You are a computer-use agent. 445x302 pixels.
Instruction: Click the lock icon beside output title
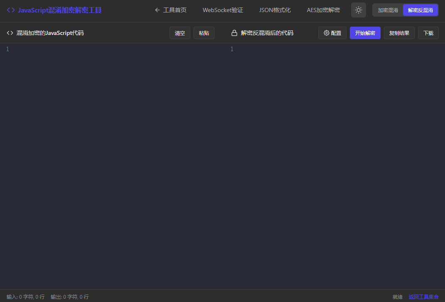coord(234,33)
